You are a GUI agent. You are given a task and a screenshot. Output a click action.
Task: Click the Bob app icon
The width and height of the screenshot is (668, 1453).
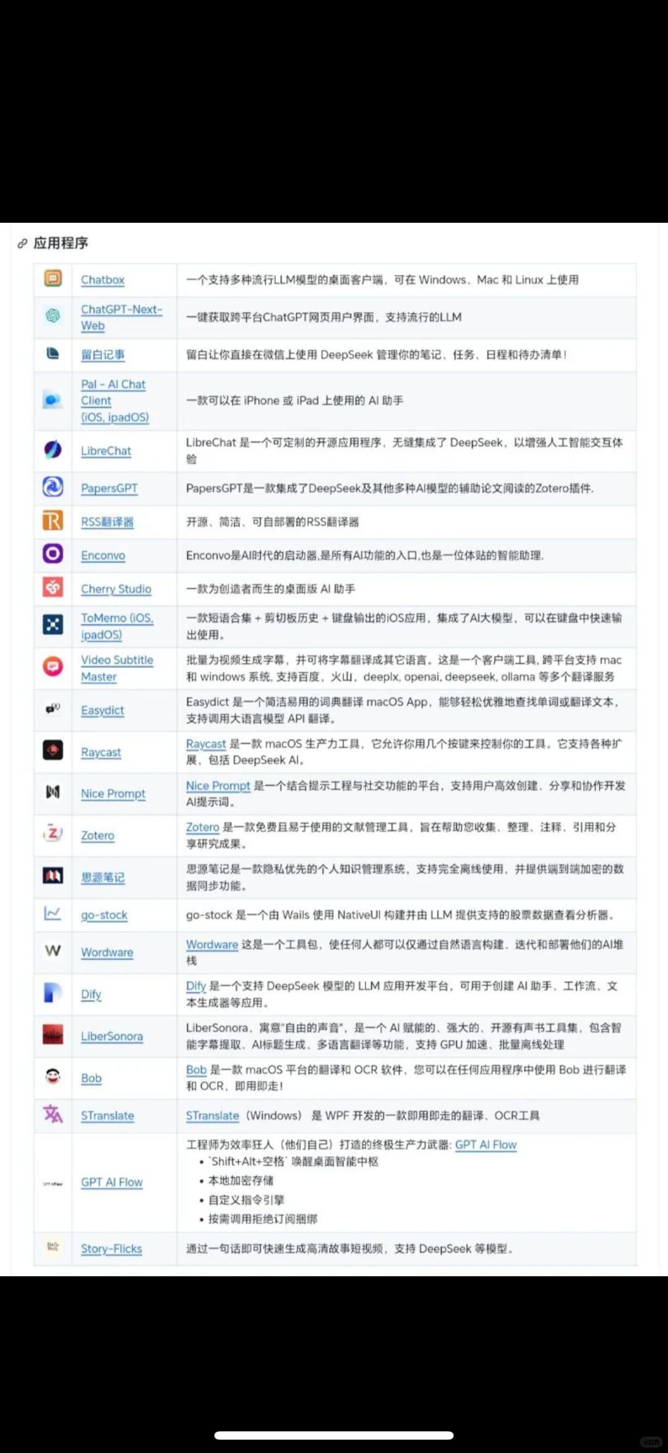[53, 1076]
